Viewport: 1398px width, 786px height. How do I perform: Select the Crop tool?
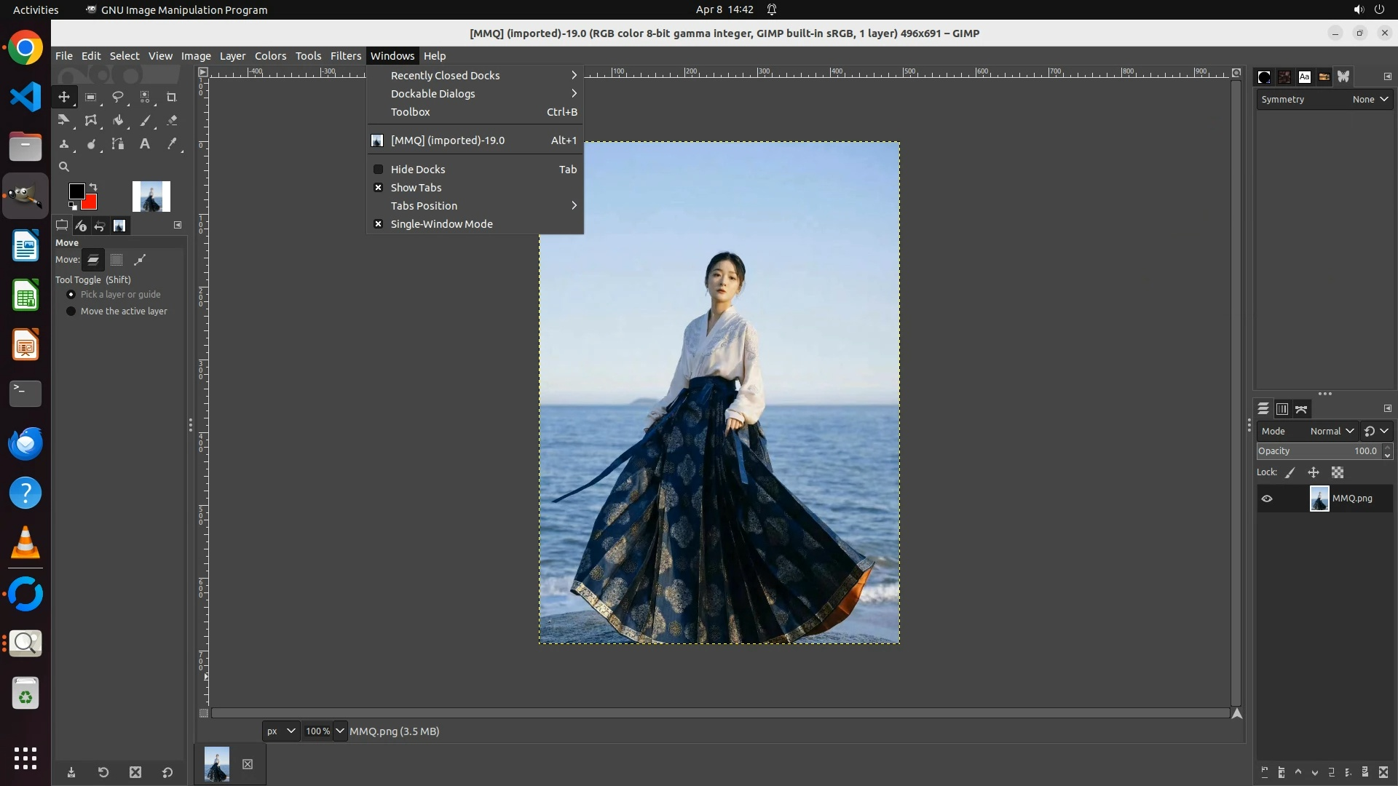(172, 97)
